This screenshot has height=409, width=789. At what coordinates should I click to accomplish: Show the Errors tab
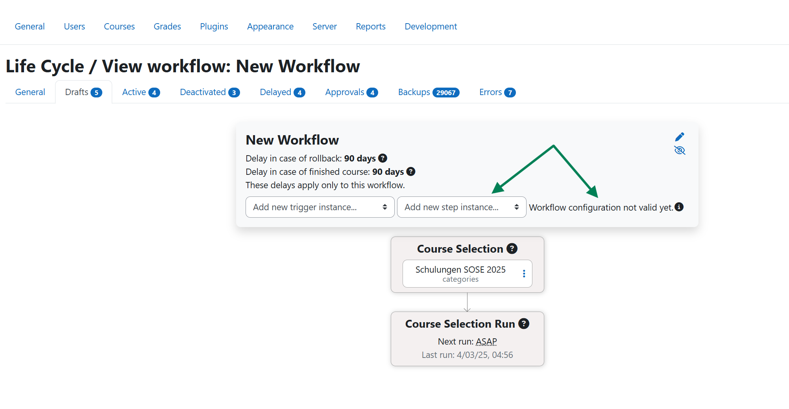[497, 92]
